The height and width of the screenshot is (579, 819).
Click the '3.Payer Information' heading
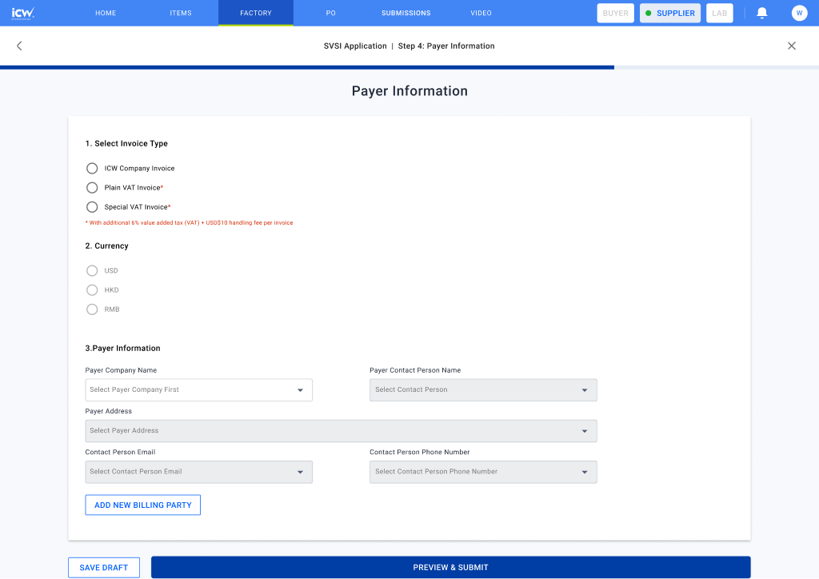[x=122, y=348]
